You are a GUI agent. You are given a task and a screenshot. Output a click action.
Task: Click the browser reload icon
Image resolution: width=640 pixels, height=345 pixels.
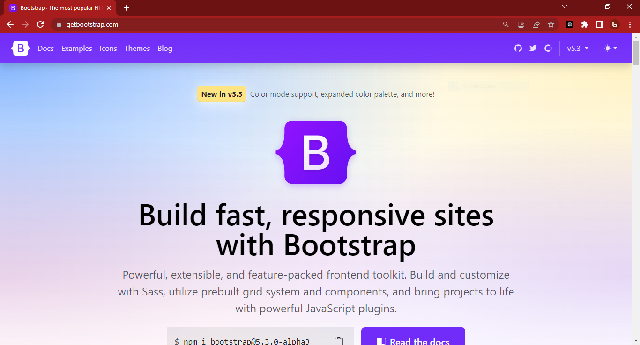pyautogui.click(x=40, y=24)
